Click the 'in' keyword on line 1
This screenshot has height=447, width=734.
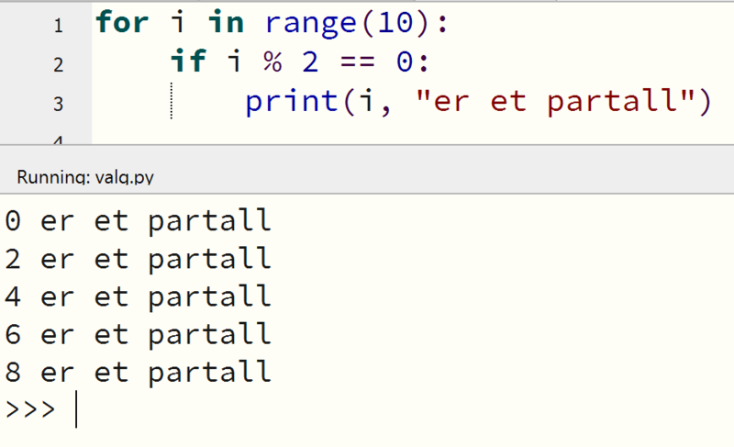(225, 23)
